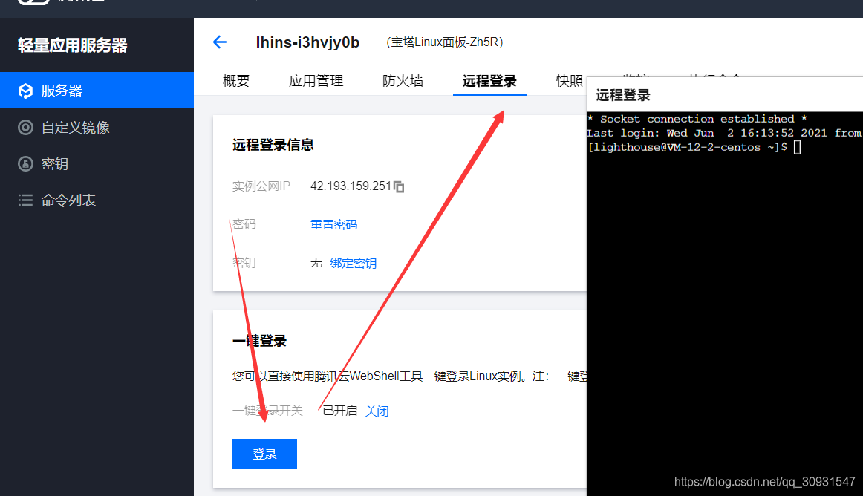The height and width of the screenshot is (496, 863).
Task: Click the 绑定密钥 link
Action: click(x=353, y=263)
